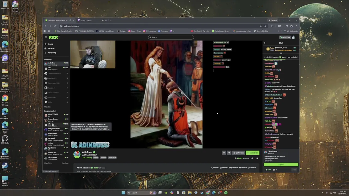Click the chat shop icon showing 0
Viewport: 349px width, 196px height.
275,170
